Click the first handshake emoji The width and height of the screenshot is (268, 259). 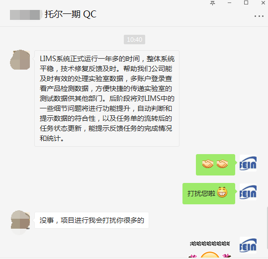pos(208,164)
